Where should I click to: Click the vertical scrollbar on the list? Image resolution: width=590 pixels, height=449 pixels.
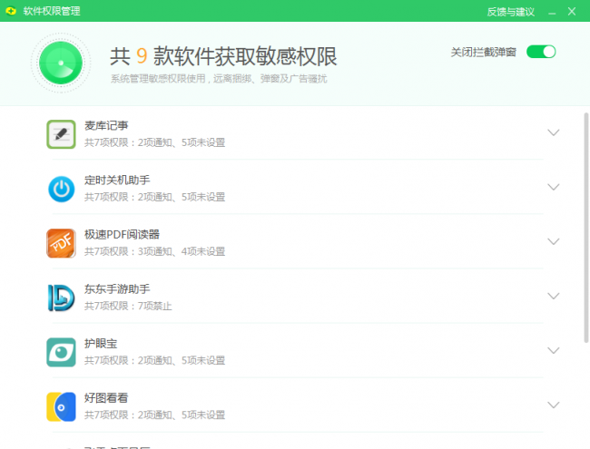pyautogui.click(x=585, y=227)
